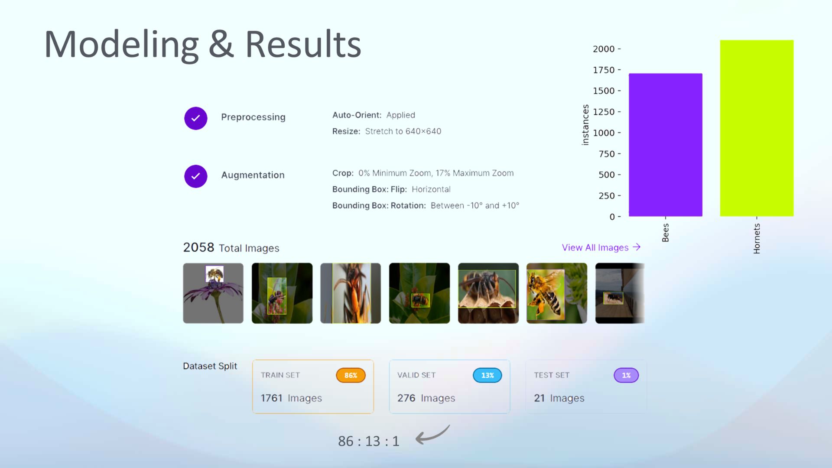This screenshot has height=468, width=832.
Task: Click the purple Bees bar in chart
Action: (x=665, y=145)
